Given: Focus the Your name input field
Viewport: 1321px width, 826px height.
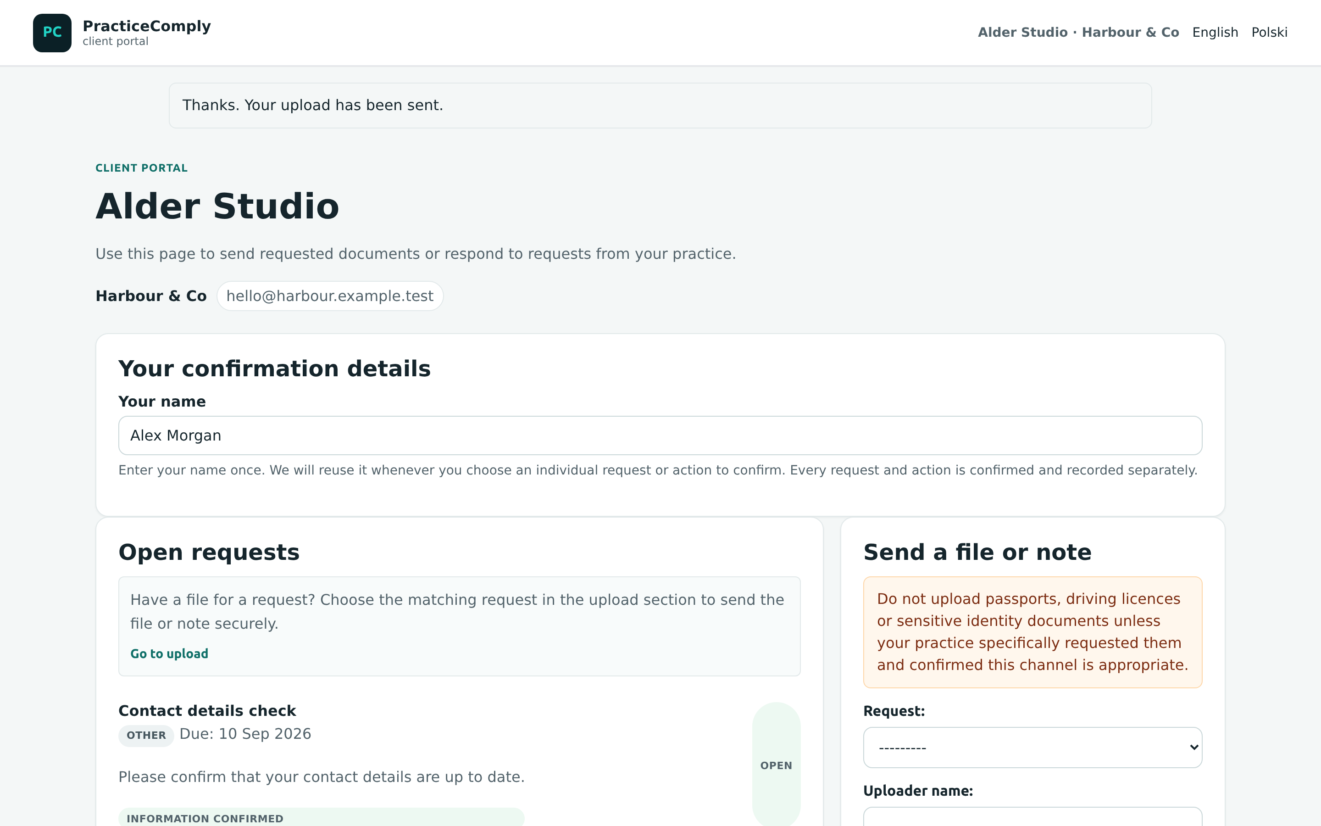Looking at the screenshot, I should (x=660, y=435).
